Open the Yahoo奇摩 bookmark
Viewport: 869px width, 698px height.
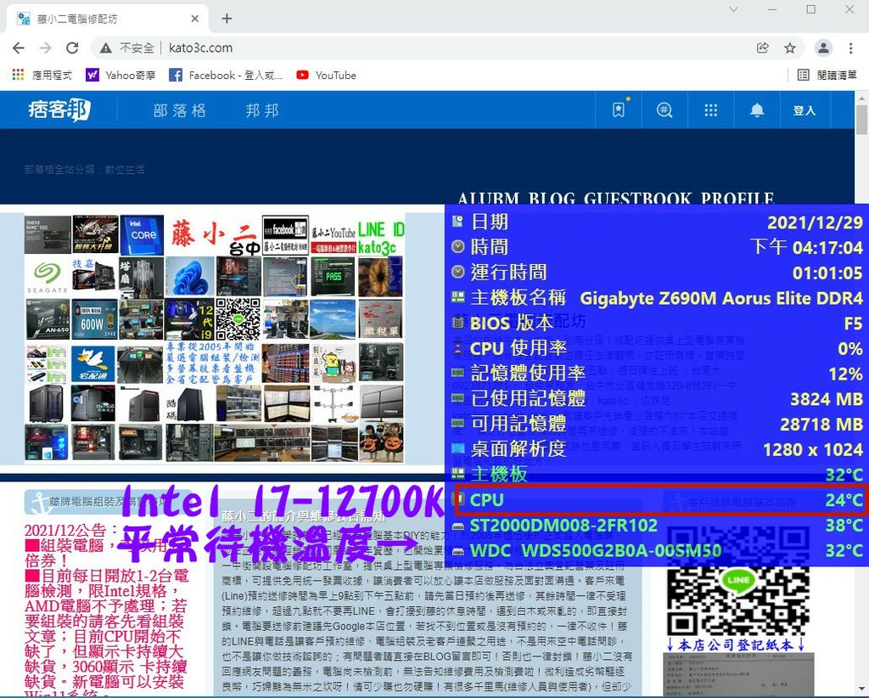(x=121, y=75)
